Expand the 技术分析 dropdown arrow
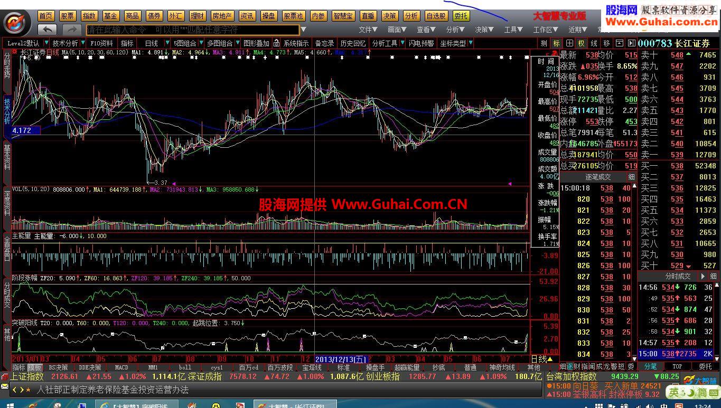The image size is (721, 408). coord(83,43)
